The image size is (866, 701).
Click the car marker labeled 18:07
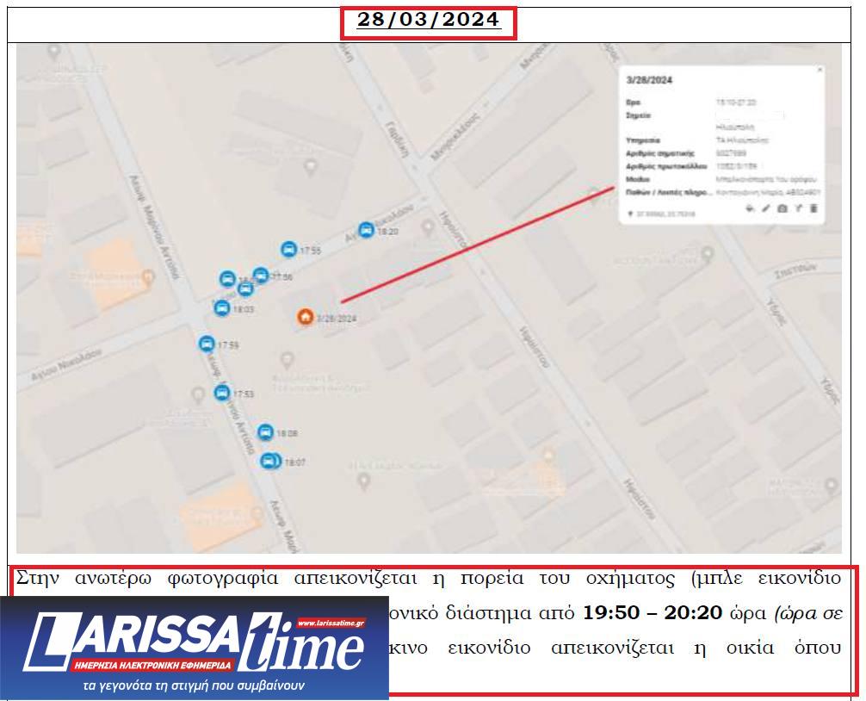tap(269, 461)
